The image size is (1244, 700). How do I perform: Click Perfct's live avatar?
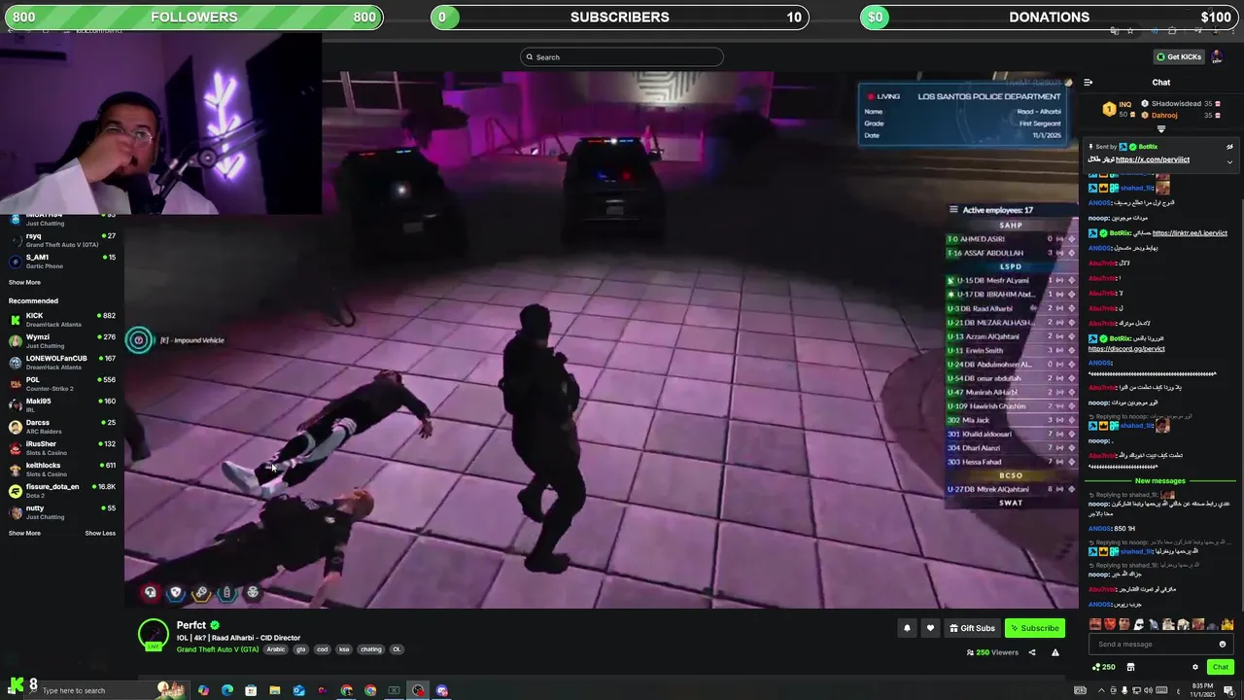coord(154,635)
